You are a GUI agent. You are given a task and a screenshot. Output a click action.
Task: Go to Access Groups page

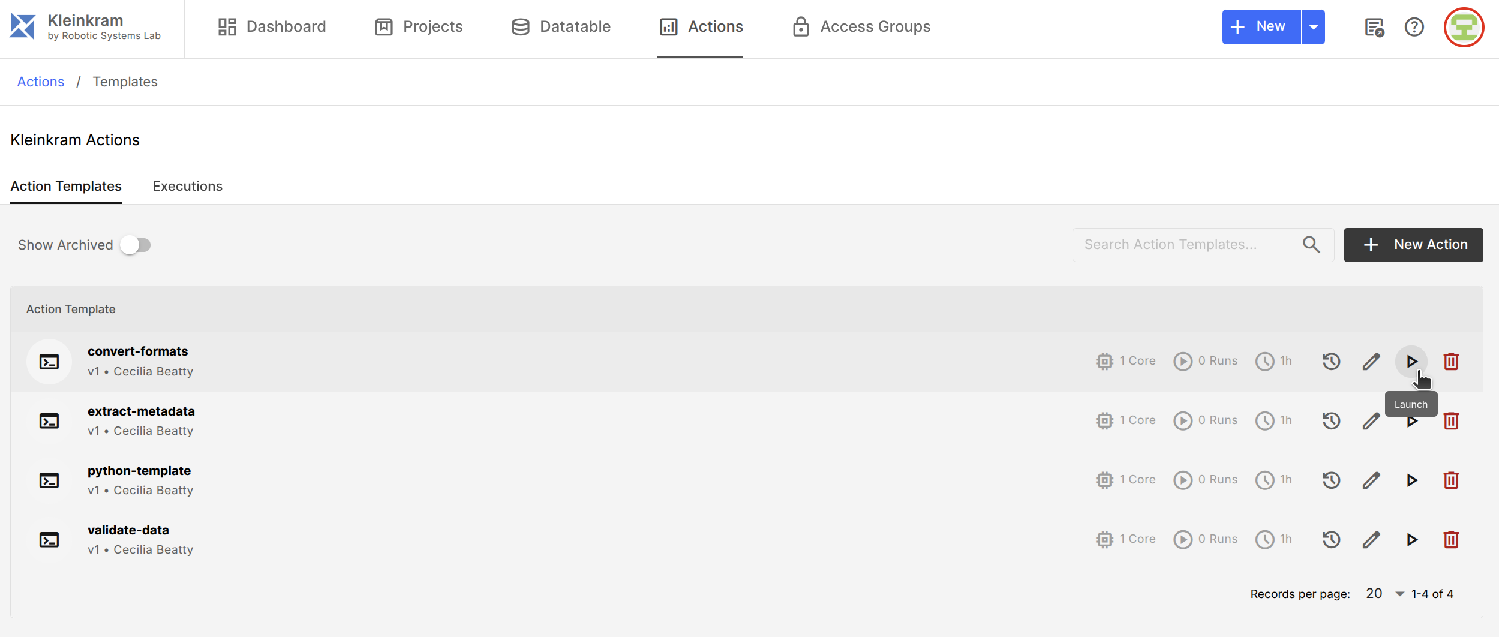click(861, 27)
